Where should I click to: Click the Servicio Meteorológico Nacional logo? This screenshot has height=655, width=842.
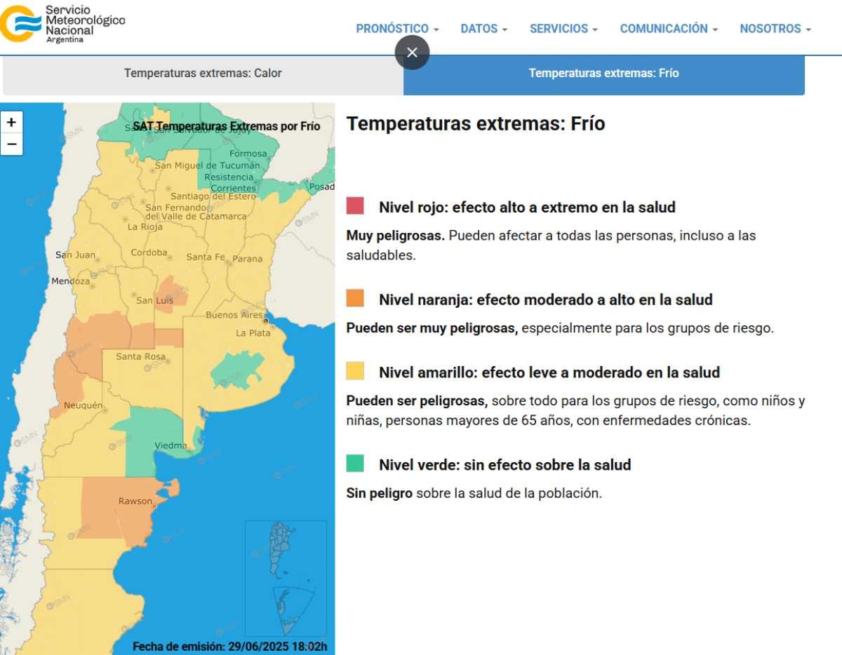point(63,25)
